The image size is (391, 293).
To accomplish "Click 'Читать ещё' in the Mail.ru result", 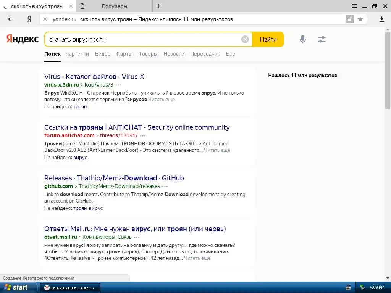I will point(197,258).
